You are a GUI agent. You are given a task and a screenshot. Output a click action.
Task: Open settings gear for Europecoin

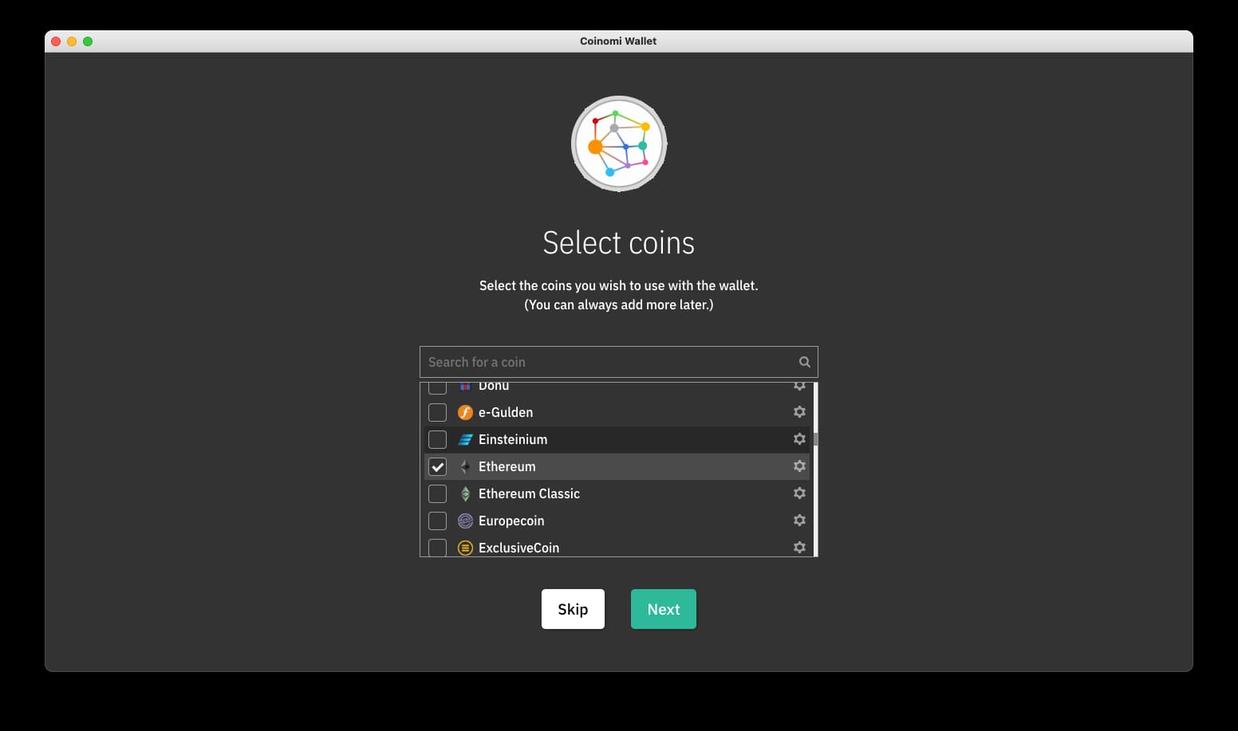(x=799, y=521)
